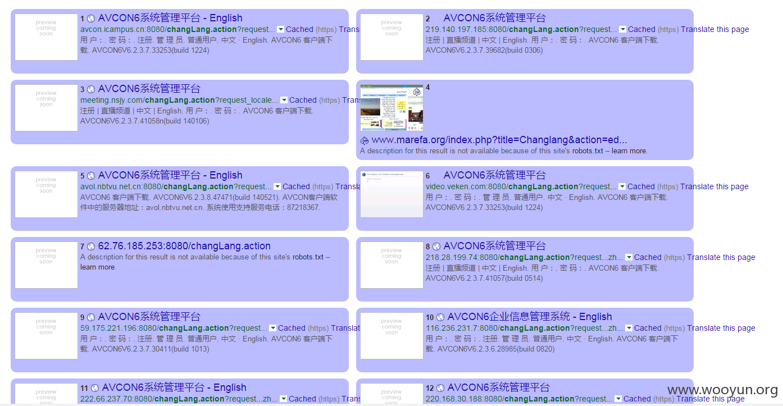Image resolution: width=783 pixels, height=406 pixels.
Task: Open dropdown arrow after 222.66.237.70 URL
Action: tap(283, 399)
